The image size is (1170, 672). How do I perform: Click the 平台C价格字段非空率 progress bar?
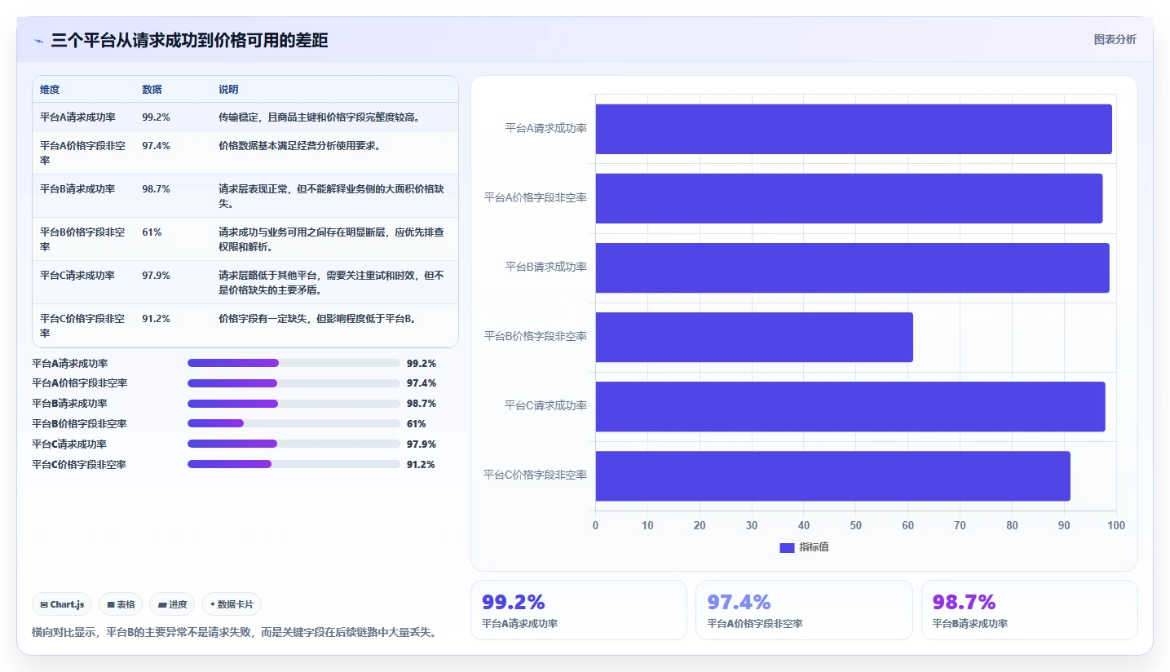point(294,465)
